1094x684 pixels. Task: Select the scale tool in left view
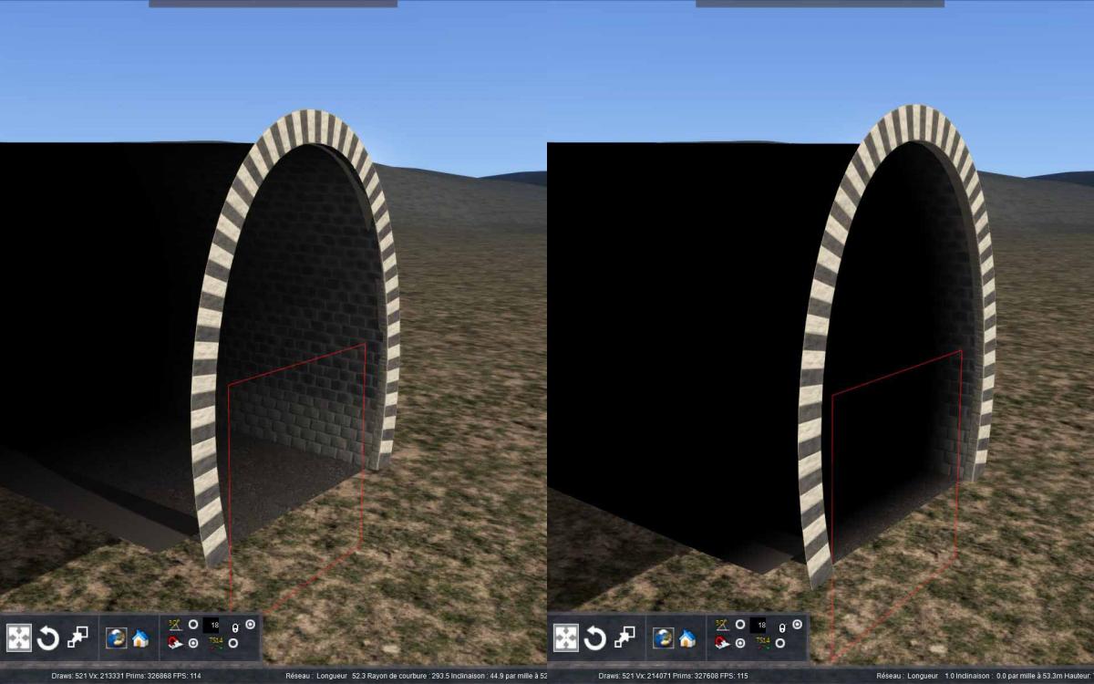pos(77,637)
